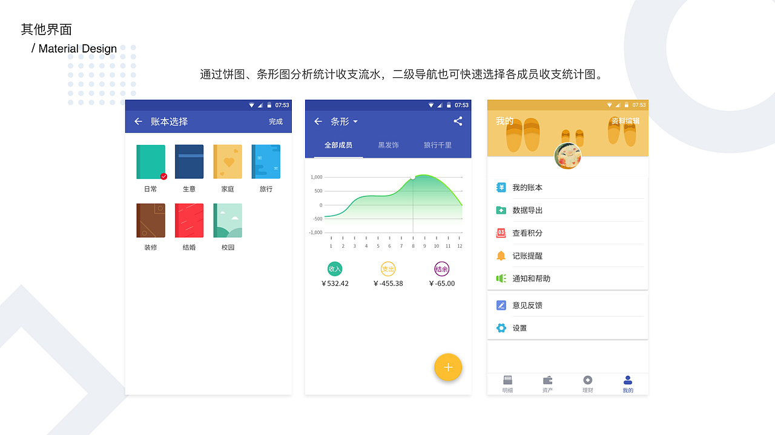Open 数据导出 menu entry

point(568,210)
